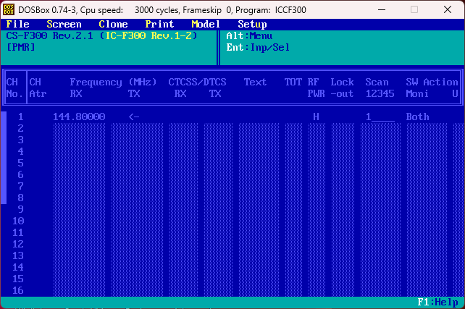Click channel number 4 row
The height and width of the screenshot is (309, 465).
[x=20, y=151]
